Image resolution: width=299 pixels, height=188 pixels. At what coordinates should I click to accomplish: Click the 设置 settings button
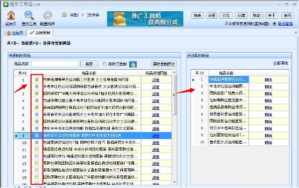212,15
